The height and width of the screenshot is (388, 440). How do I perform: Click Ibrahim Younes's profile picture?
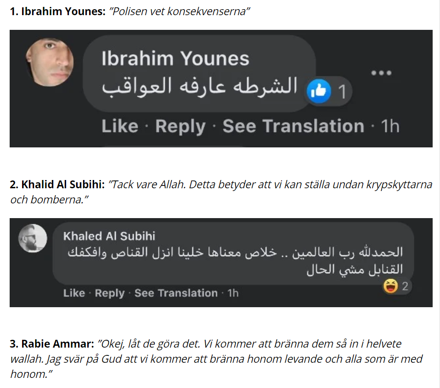(x=50, y=62)
